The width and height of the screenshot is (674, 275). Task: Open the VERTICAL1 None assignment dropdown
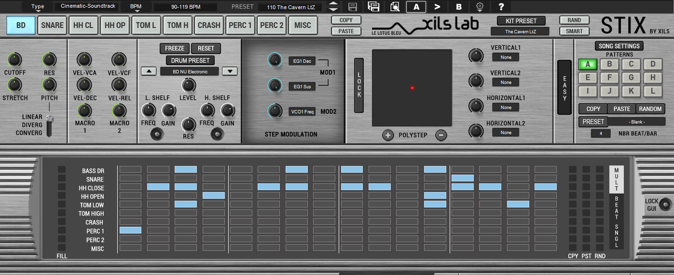click(506, 57)
